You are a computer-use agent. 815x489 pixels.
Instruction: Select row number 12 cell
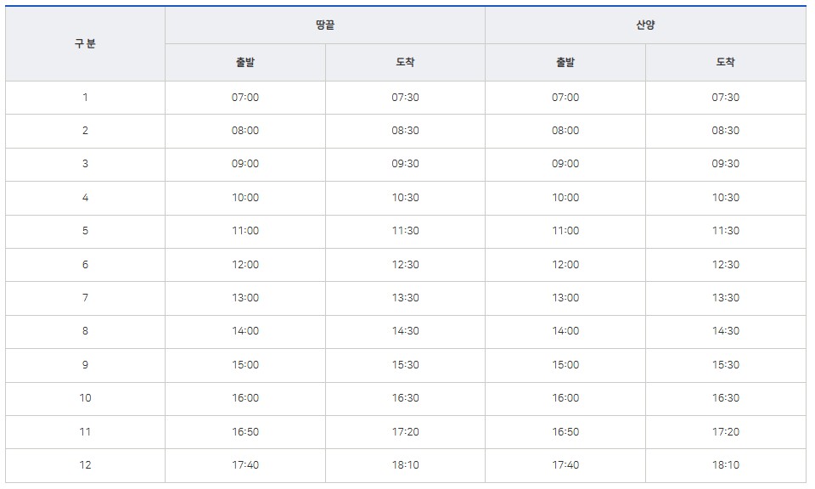point(85,465)
